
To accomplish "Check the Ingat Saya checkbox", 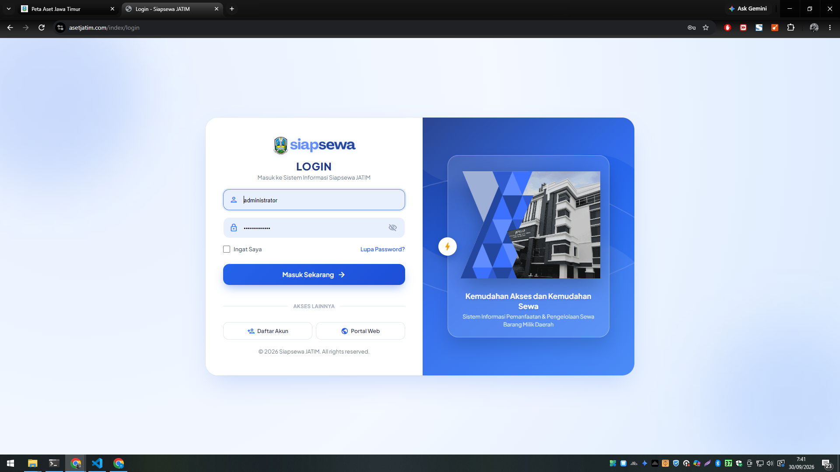I will 227,249.
